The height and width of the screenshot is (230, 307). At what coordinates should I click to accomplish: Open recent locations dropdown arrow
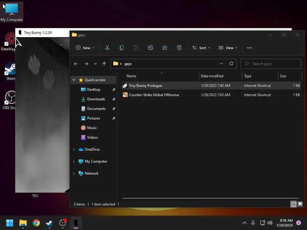(x=95, y=64)
